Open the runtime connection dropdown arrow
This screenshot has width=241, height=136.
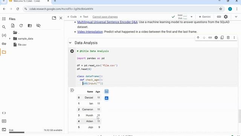coord(192,17)
